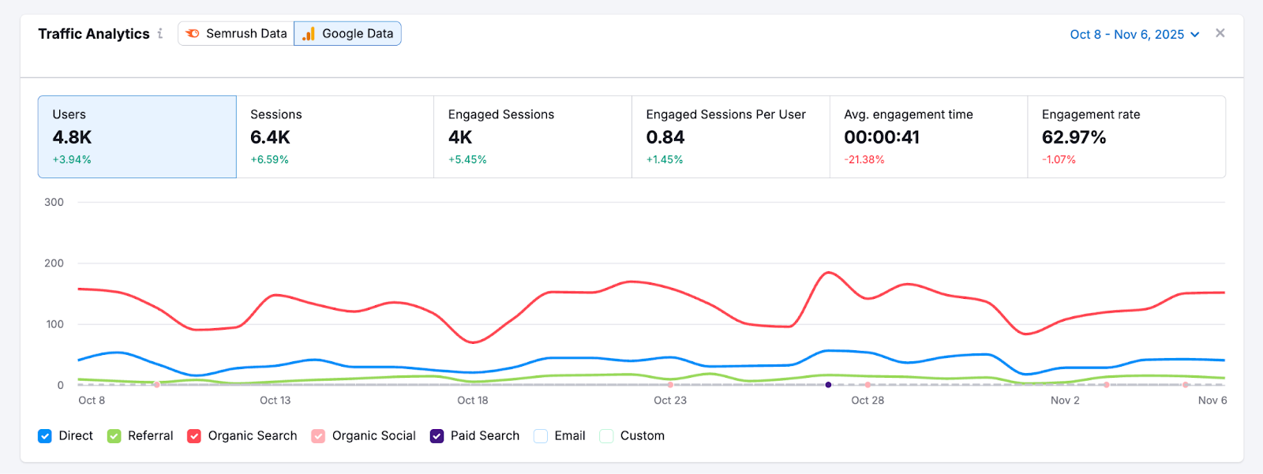The image size is (1263, 474).
Task: Click the purple Paid Search data point on chart
Action: coord(828,385)
